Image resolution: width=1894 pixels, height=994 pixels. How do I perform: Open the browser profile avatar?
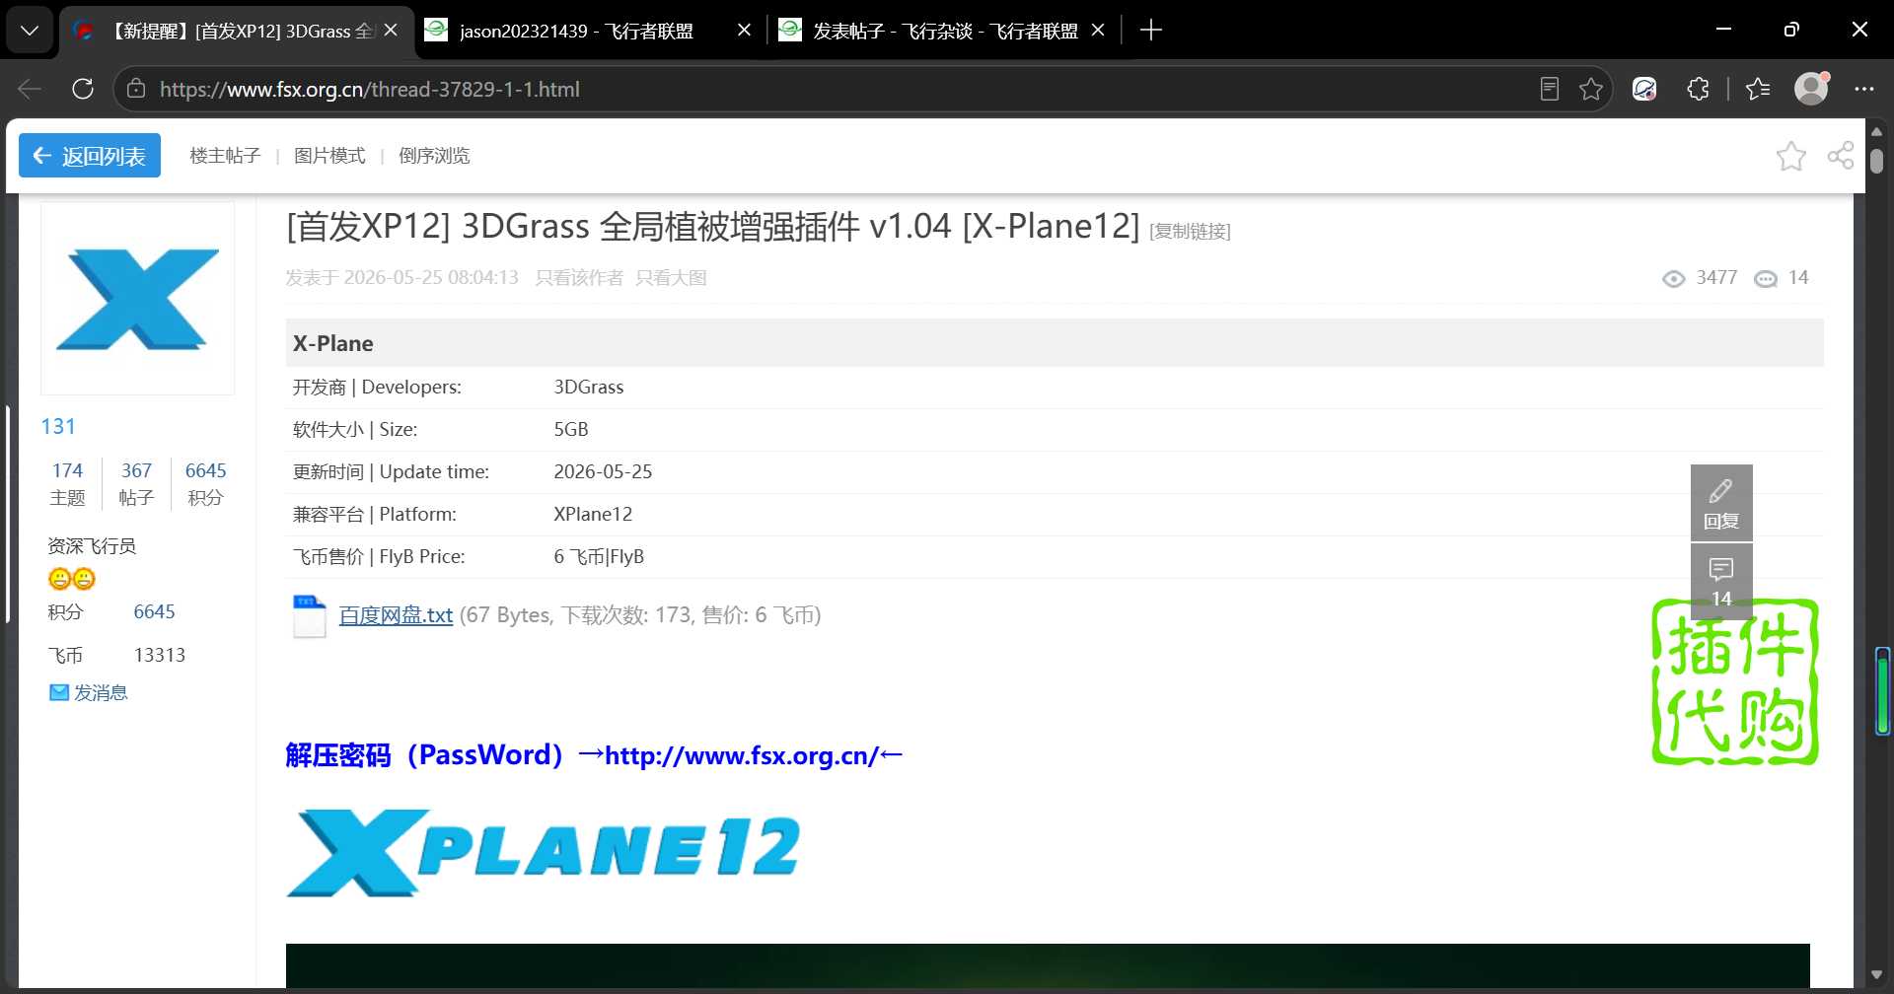[1811, 89]
